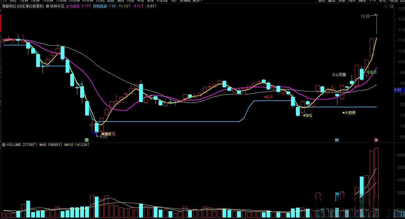Select the 日线 daily period
The width and height of the screenshot is (405, 219).
(111, 1)
